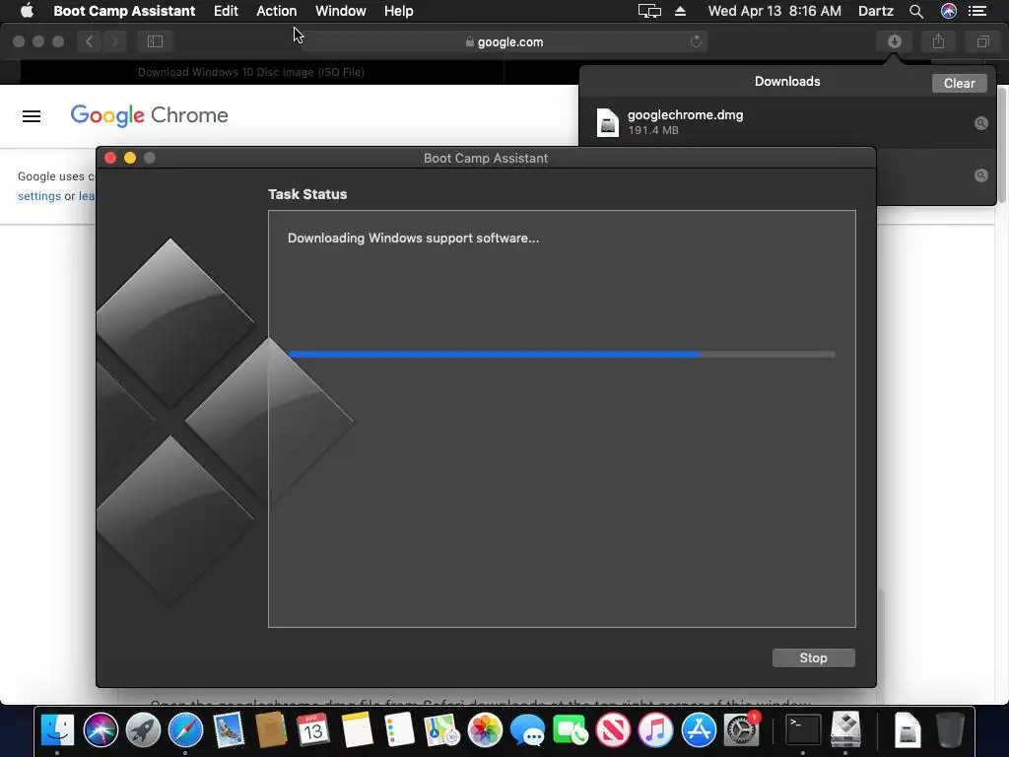Open App Store from the Dock

coord(699,730)
